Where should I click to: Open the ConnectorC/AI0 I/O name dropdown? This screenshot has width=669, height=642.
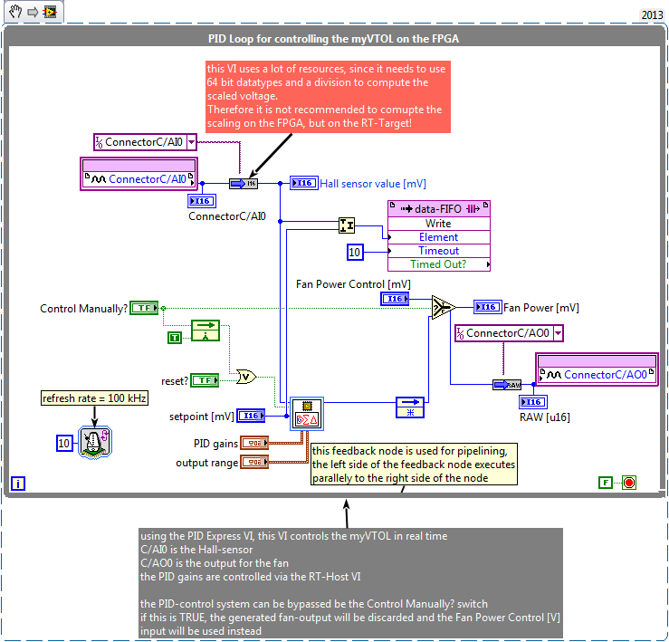click(x=192, y=142)
